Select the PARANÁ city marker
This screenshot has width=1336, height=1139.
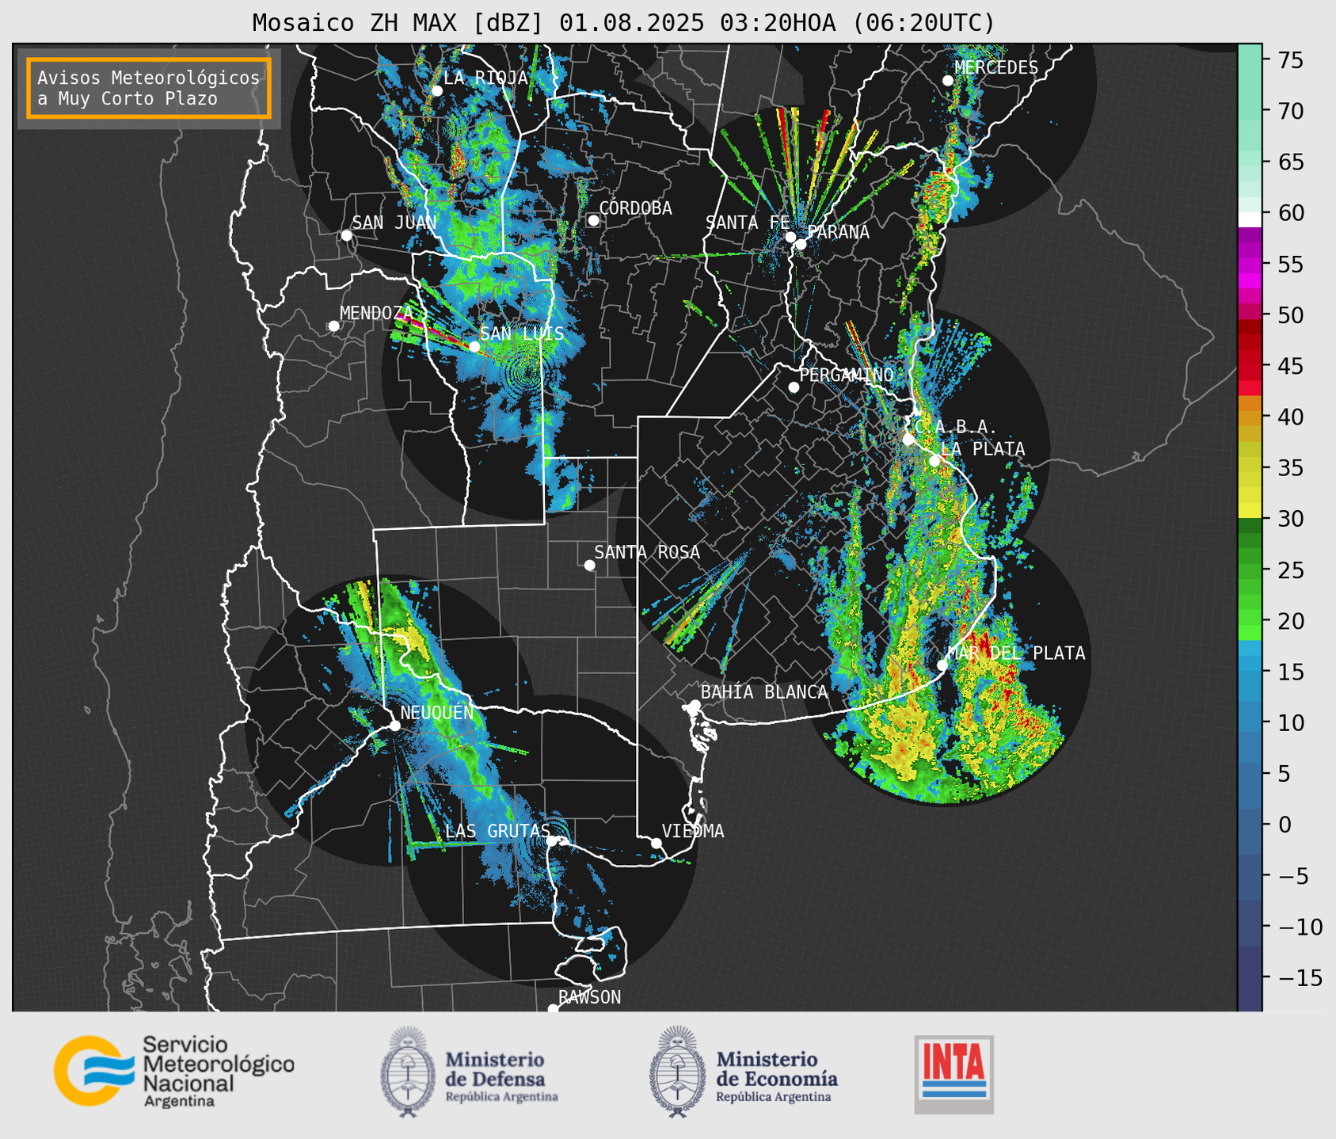point(801,244)
